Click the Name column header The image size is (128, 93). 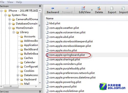(x=50, y=18)
